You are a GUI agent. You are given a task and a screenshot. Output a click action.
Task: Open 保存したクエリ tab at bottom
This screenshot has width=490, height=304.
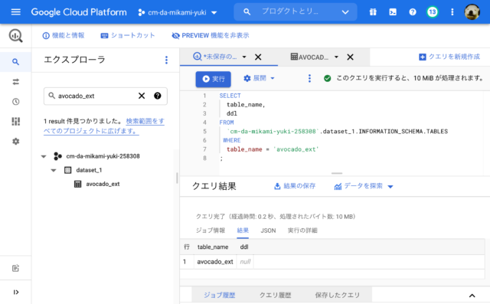(338, 295)
